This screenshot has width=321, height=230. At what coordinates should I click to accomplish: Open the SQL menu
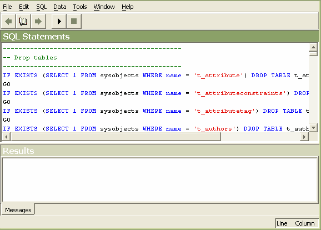point(41,7)
